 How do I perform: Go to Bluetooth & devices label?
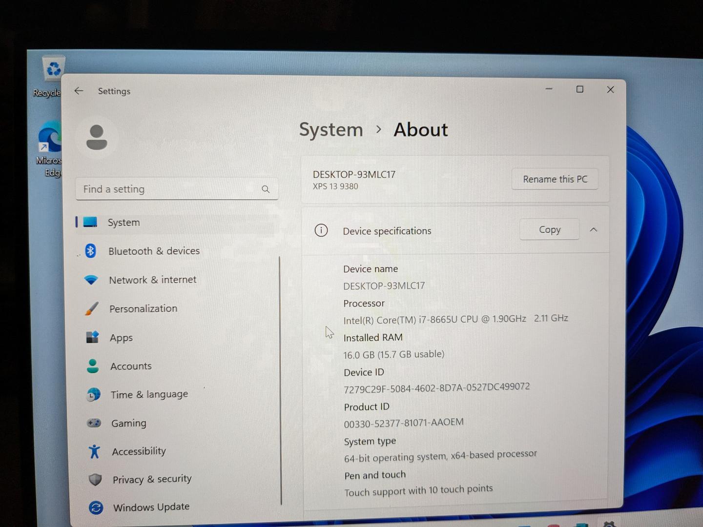[154, 251]
